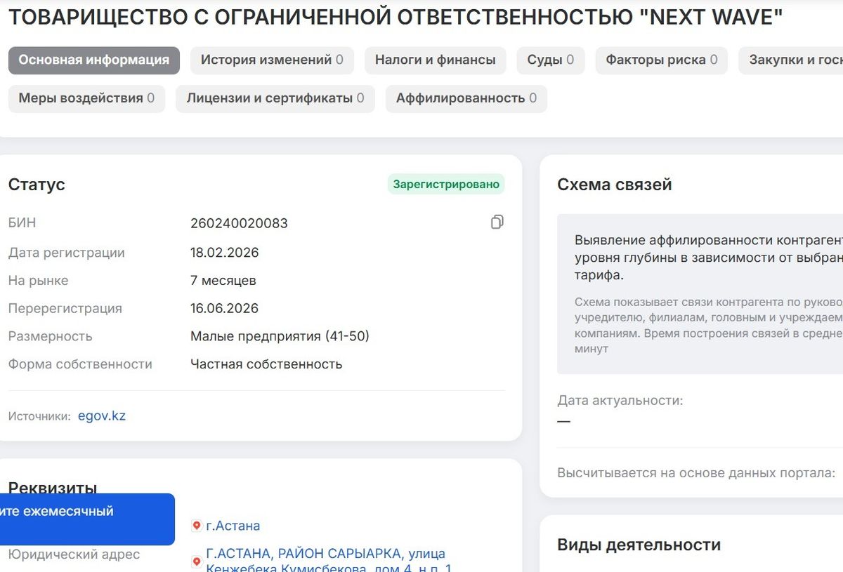Select the BIN value 260240020083
The width and height of the screenshot is (843, 572).
coord(239,224)
